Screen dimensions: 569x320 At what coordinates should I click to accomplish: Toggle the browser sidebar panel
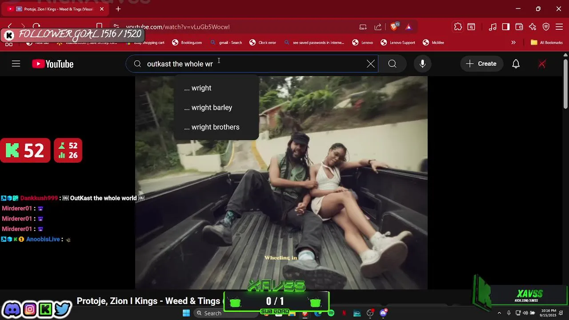[x=506, y=27]
